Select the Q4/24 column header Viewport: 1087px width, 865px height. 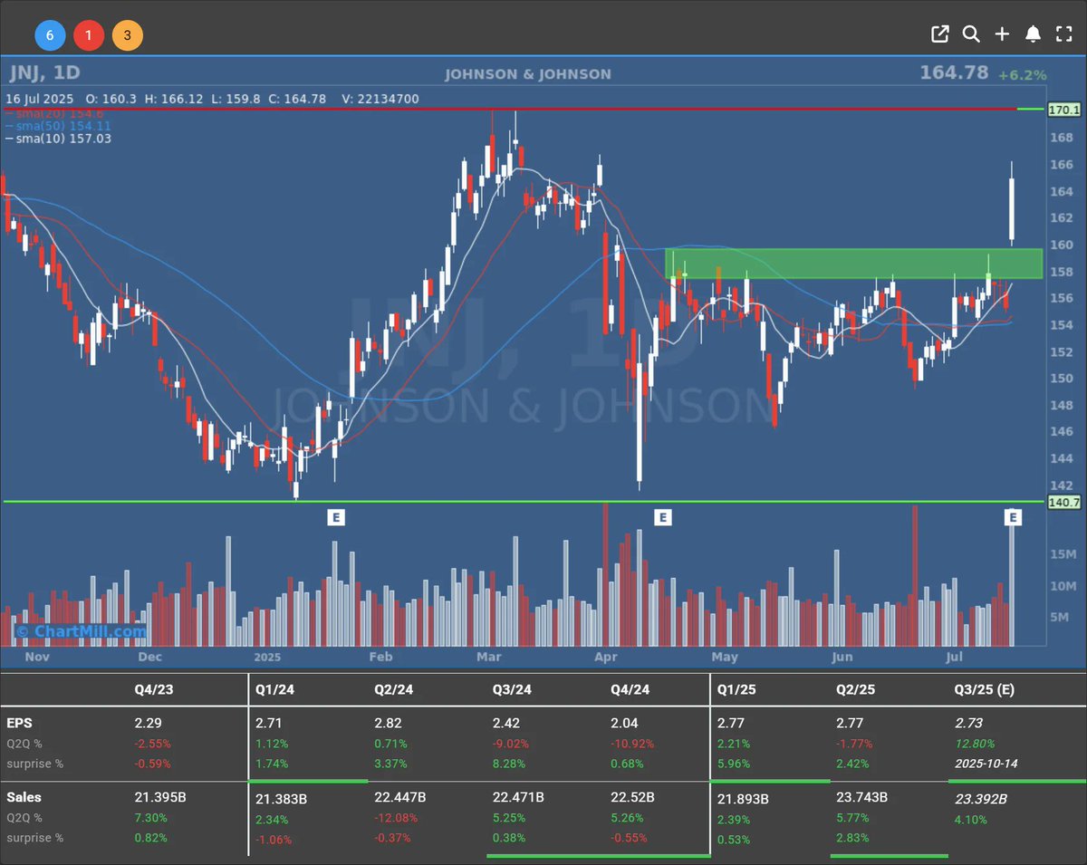pos(630,689)
